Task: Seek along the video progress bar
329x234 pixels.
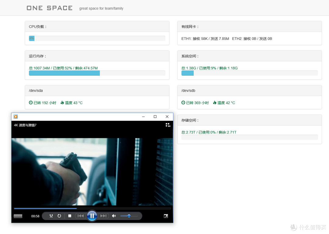Action: pyautogui.click(x=92, y=208)
